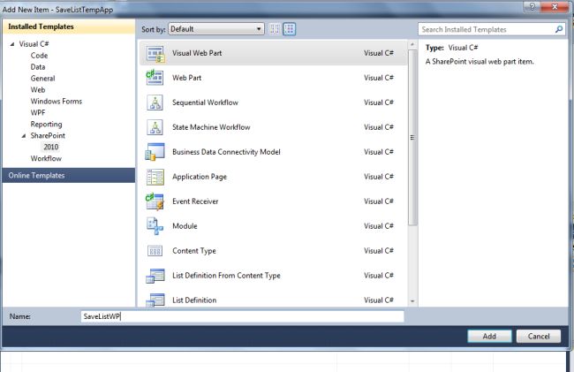This screenshot has width=574, height=372.
Task: Click the template list scrollbar thumb
Action: click(x=412, y=138)
